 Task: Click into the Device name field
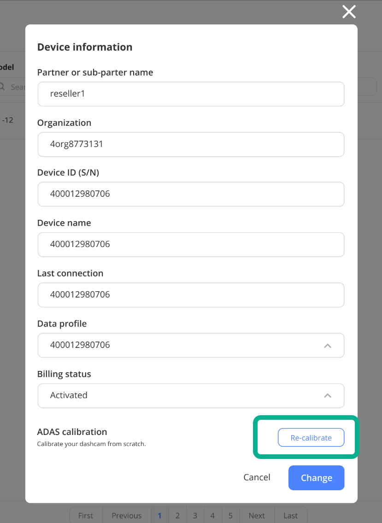pos(191,245)
